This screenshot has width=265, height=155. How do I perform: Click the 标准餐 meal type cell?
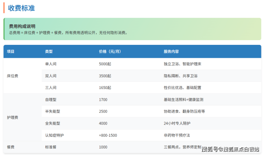pyautogui.click(x=51, y=147)
